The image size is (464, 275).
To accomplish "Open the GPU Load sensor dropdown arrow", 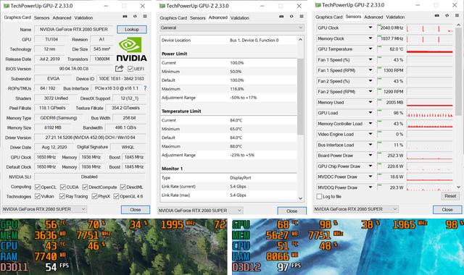I will tap(370, 113).
